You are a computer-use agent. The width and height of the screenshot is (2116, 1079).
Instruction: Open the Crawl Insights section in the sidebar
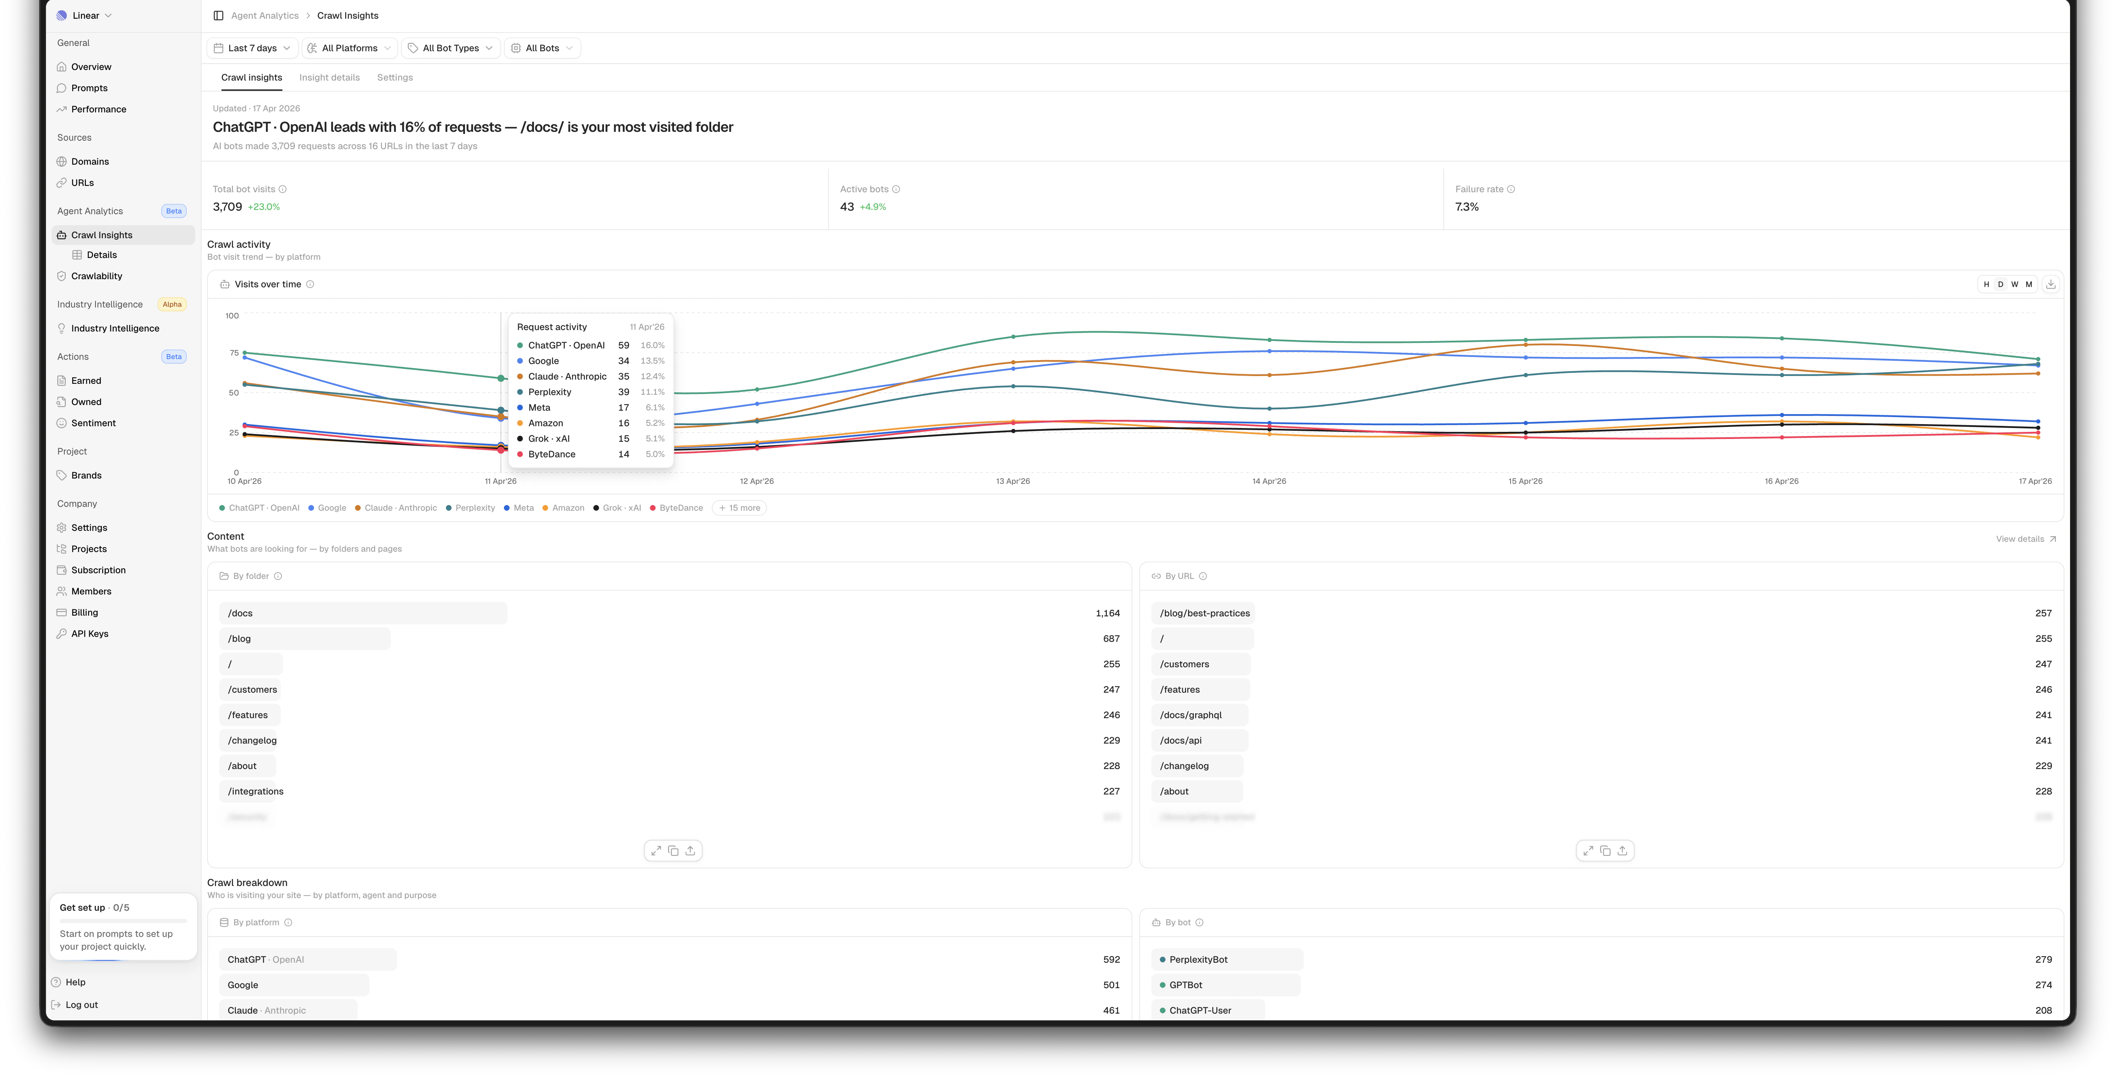(103, 235)
